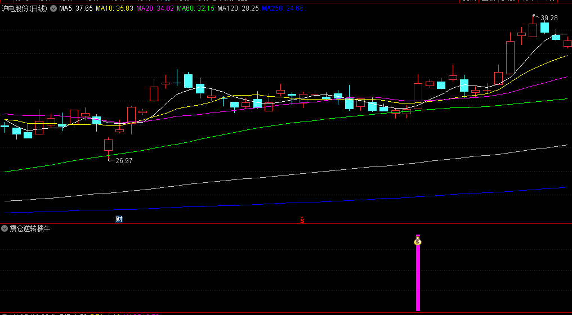This screenshot has height=315, width=572.
Task: Click the 26.97 low price label
Action: tap(124, 160)
